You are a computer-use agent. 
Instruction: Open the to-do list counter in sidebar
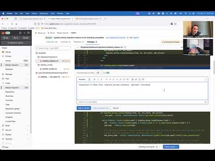click(26, 38)
